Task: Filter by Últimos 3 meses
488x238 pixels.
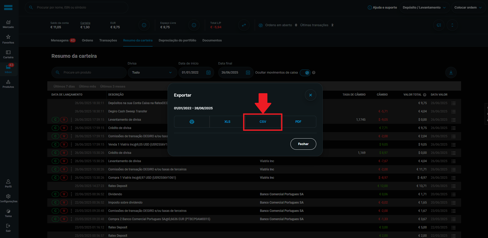Action: (x=113, y=86)
